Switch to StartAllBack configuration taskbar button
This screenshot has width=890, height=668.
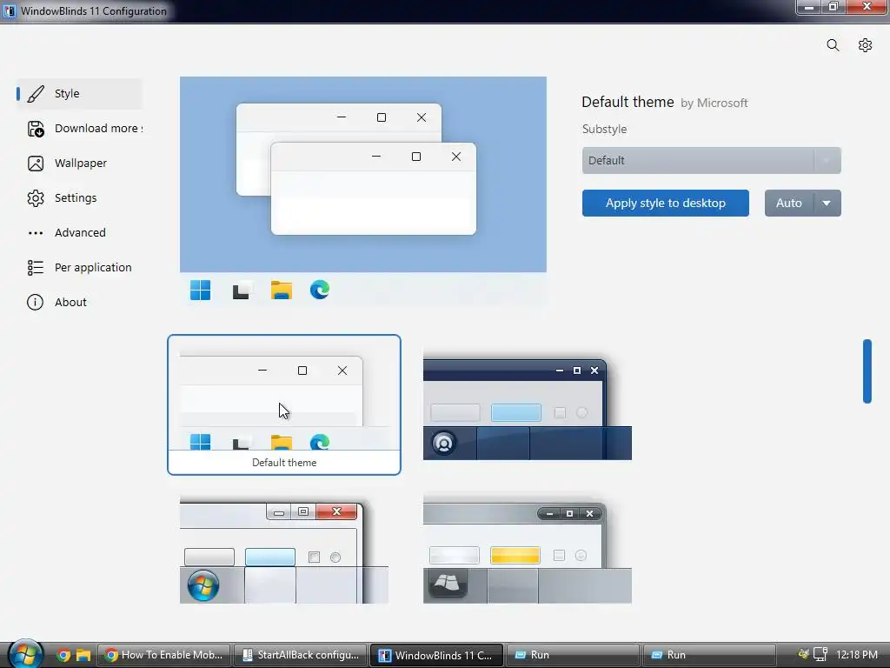(x=300, y=655)
